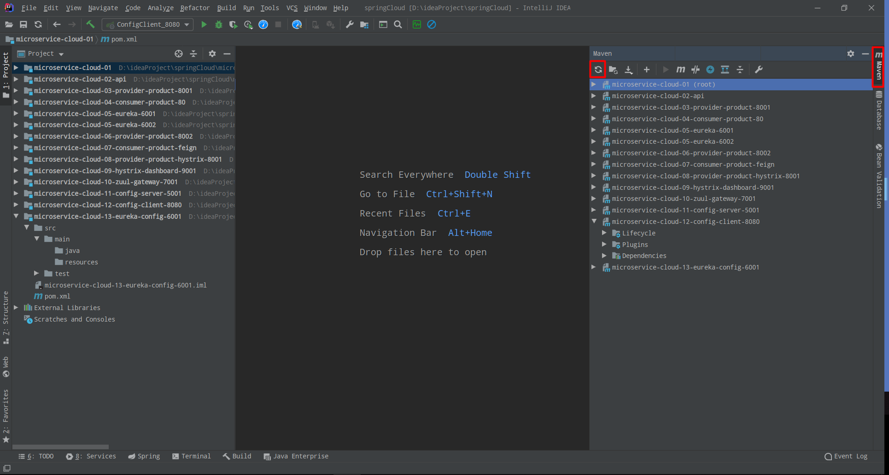Screen dimensions: 889x475
Task: Open ConfigClient_8080 run configuration dropdown
Action: tap(147, 24)
